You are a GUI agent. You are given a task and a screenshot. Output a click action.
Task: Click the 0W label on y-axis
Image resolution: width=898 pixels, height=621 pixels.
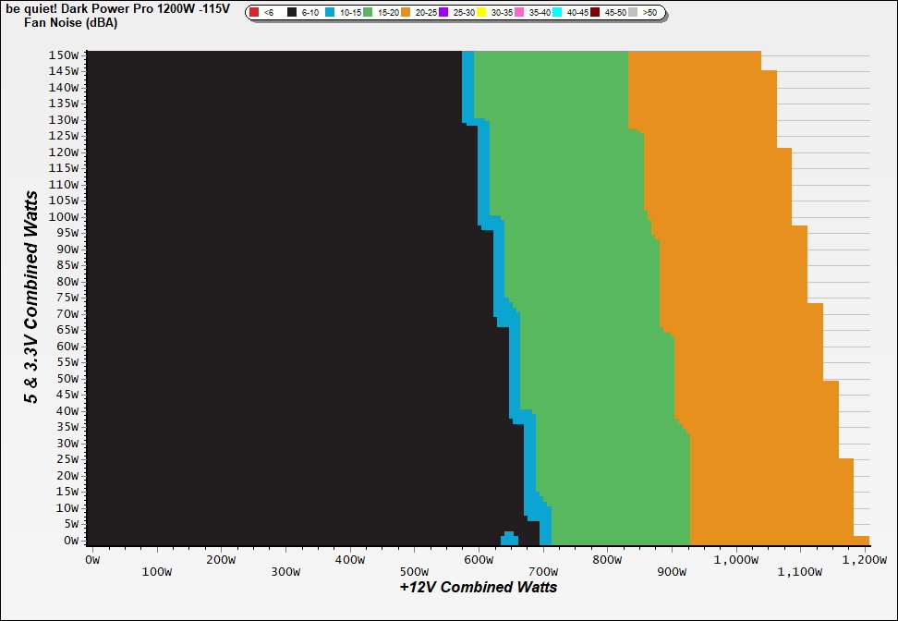70,540
